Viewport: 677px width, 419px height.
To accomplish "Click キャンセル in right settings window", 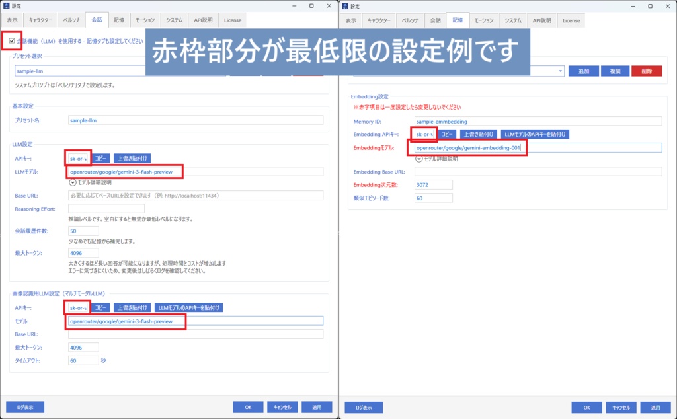I will pyautogui.click(x=621, y=408).
